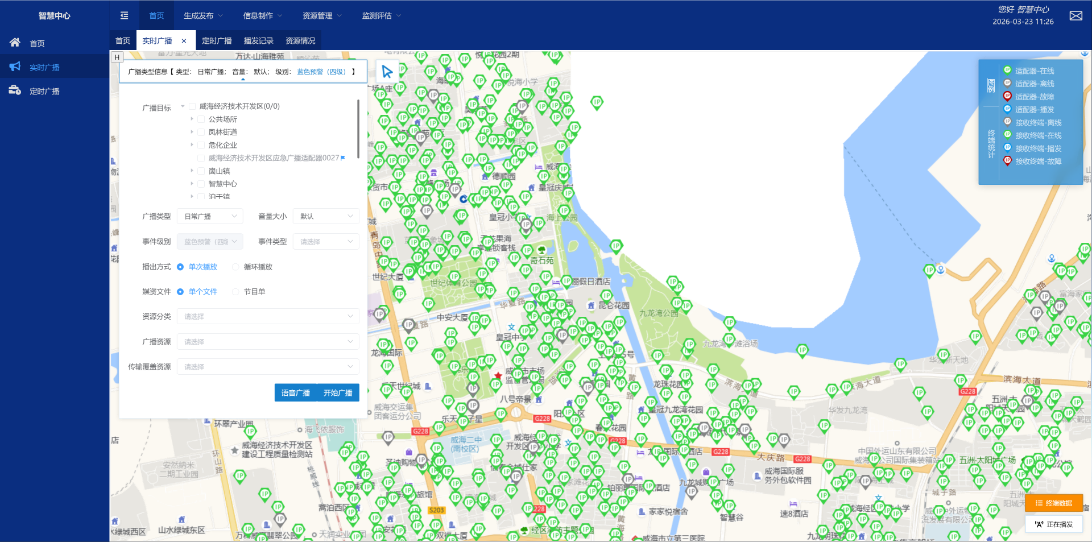Click the 接收终端-离线 gray legend icon
Viewport: 1092px width, 542px height.
tap(1007, 122)
